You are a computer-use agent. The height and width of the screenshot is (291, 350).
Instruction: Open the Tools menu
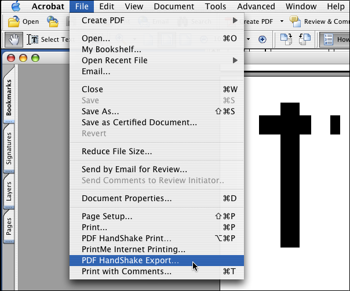coord(216,6)
